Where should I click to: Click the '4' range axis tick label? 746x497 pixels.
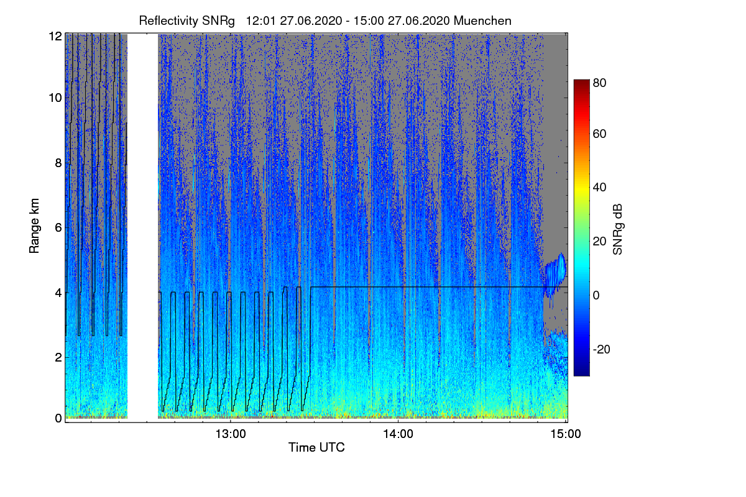point(58,292)
